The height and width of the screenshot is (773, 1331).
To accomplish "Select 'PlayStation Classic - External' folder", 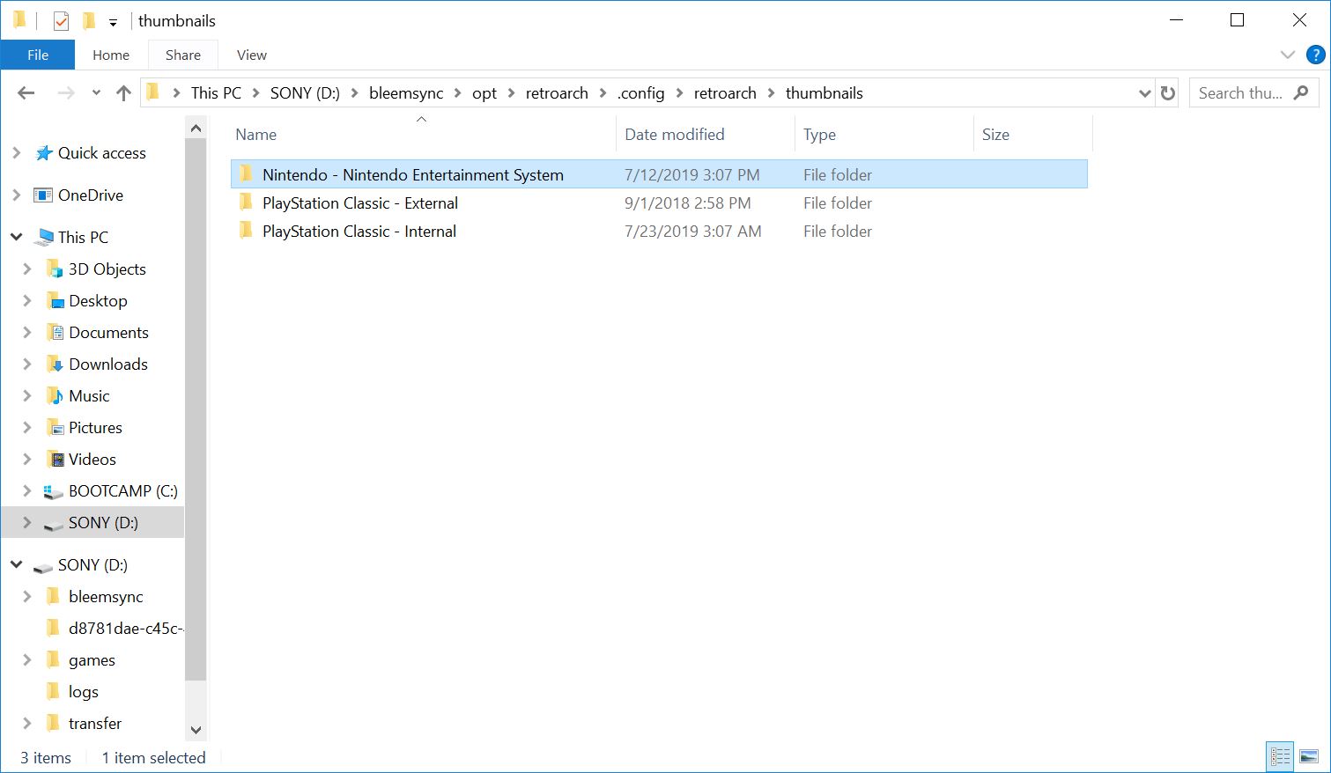I will click(659, 202).
